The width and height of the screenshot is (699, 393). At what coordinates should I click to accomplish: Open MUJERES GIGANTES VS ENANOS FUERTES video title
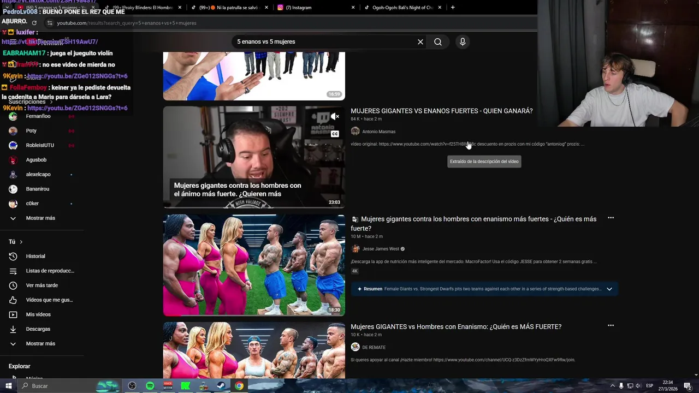[x=441, y=111]
